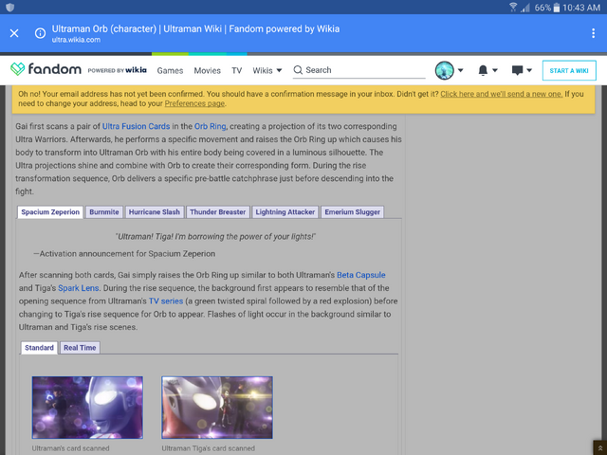Tap the battery status icon

(557, 7)
